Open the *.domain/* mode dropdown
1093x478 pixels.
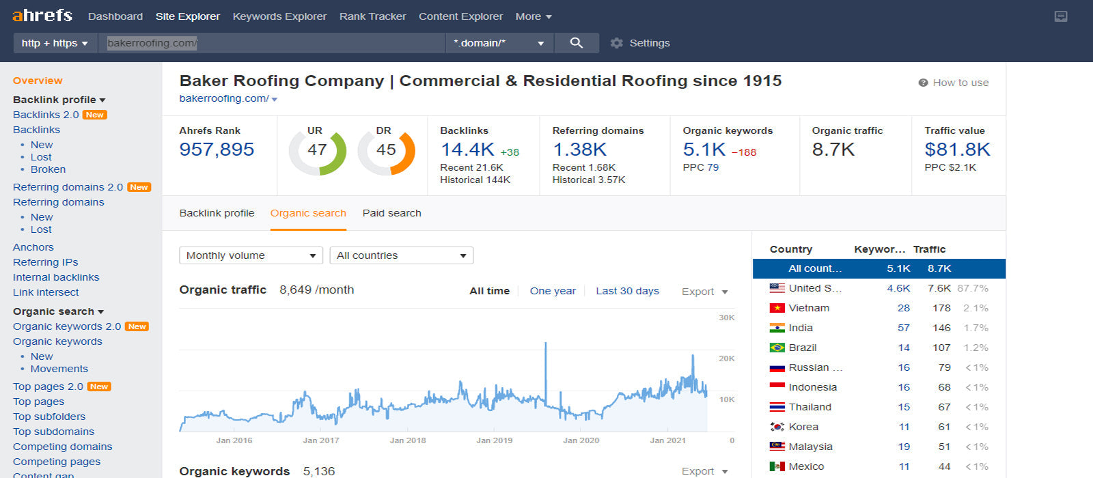[x=499, y=43]
